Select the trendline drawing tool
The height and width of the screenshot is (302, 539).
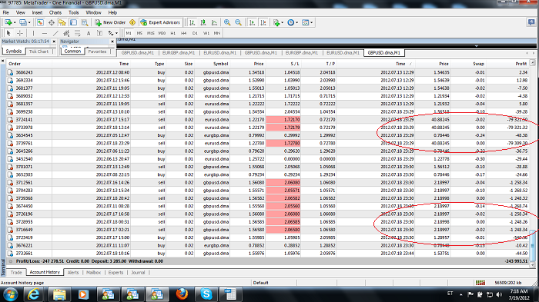55,33
